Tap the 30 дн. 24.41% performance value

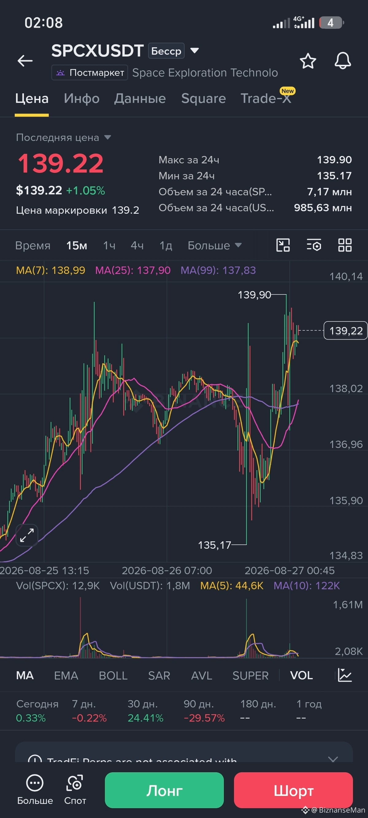pos(145,718)
